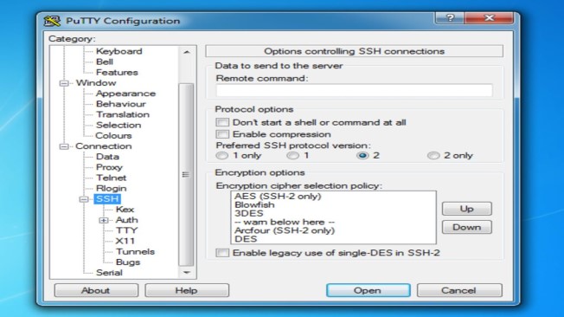Open the Rlogin category
Screen dimensions: 564x317
111,189
